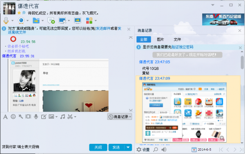Switch to the 文件 tab

[177, 39]
